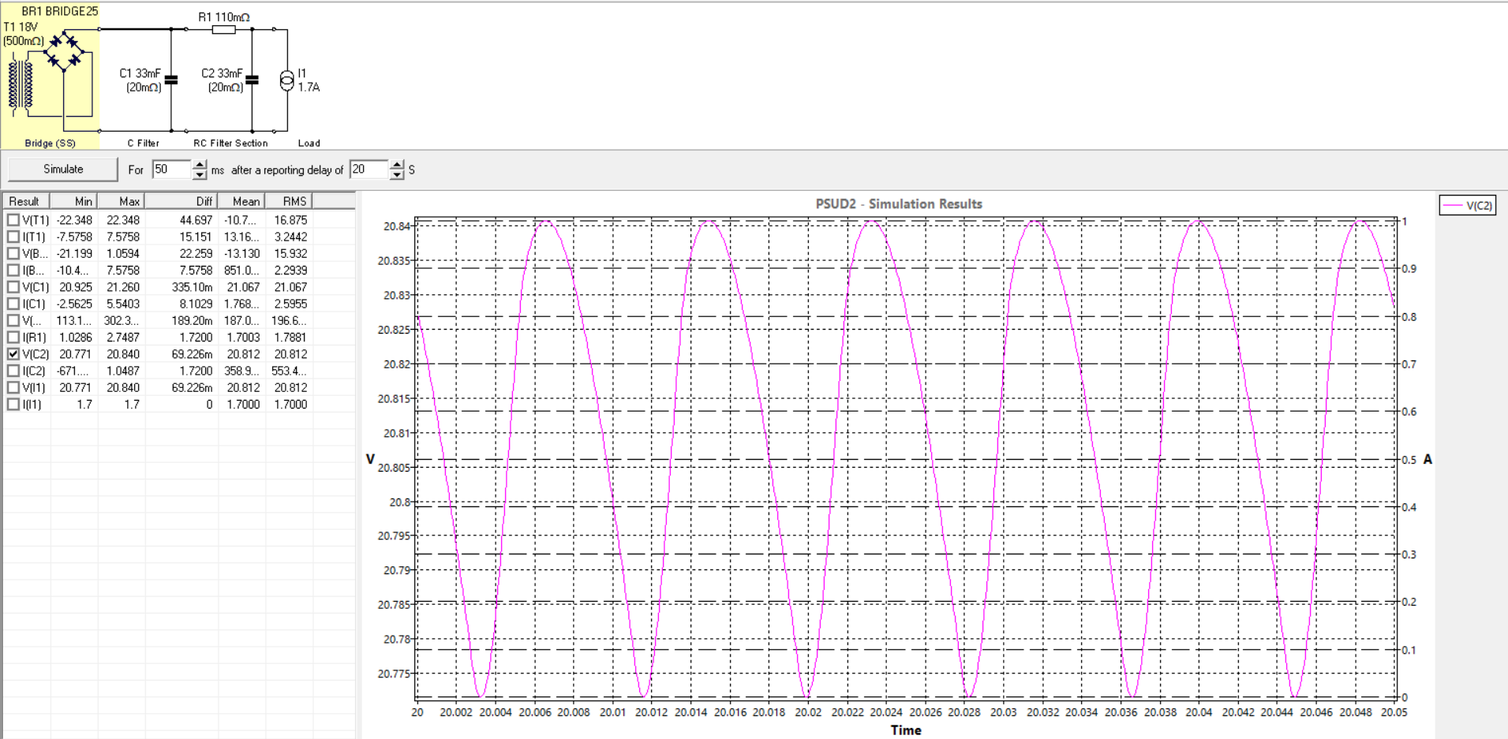The width and height of the screenshot is (1508, 739).
Task: Click the Max column header
Action: tap(122, 201)
